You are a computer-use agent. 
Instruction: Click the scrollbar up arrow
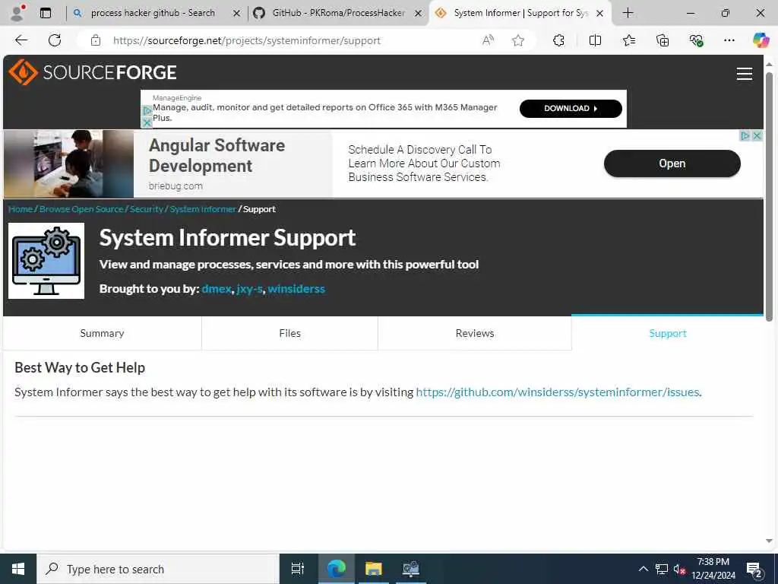pyautogui.click(x=769, y=65)
